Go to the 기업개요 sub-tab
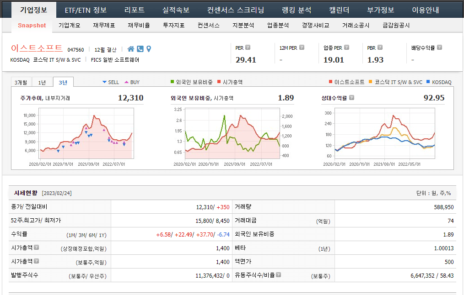Screen dimensions: 464x295 coord(69,26)
